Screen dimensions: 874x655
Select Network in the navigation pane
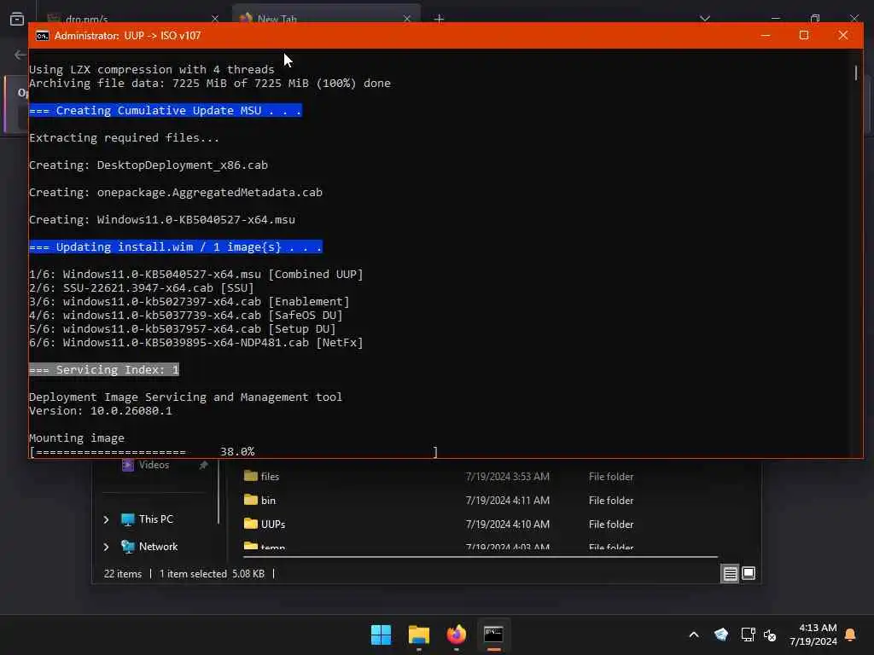(149, 547)
